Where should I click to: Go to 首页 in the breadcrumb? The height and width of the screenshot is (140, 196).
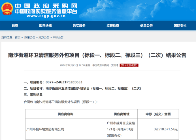[x=18, y=37]
